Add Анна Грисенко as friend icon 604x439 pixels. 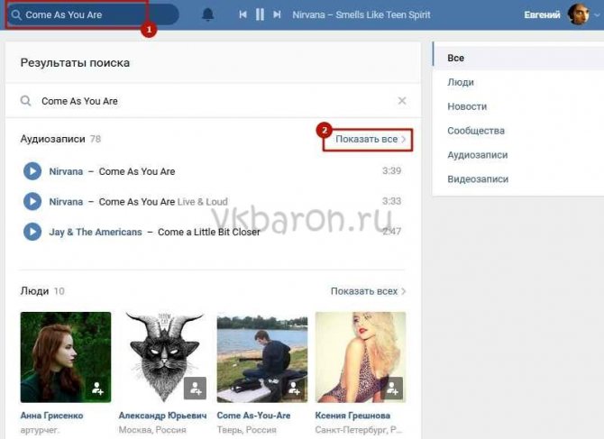[x=97, y=389]
